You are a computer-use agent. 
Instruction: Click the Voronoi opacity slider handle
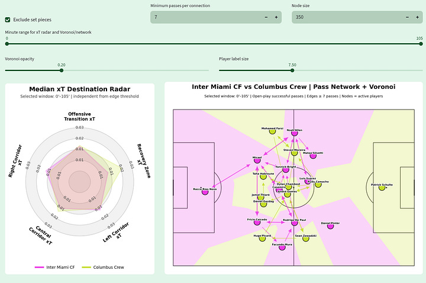tap(62, 70)
